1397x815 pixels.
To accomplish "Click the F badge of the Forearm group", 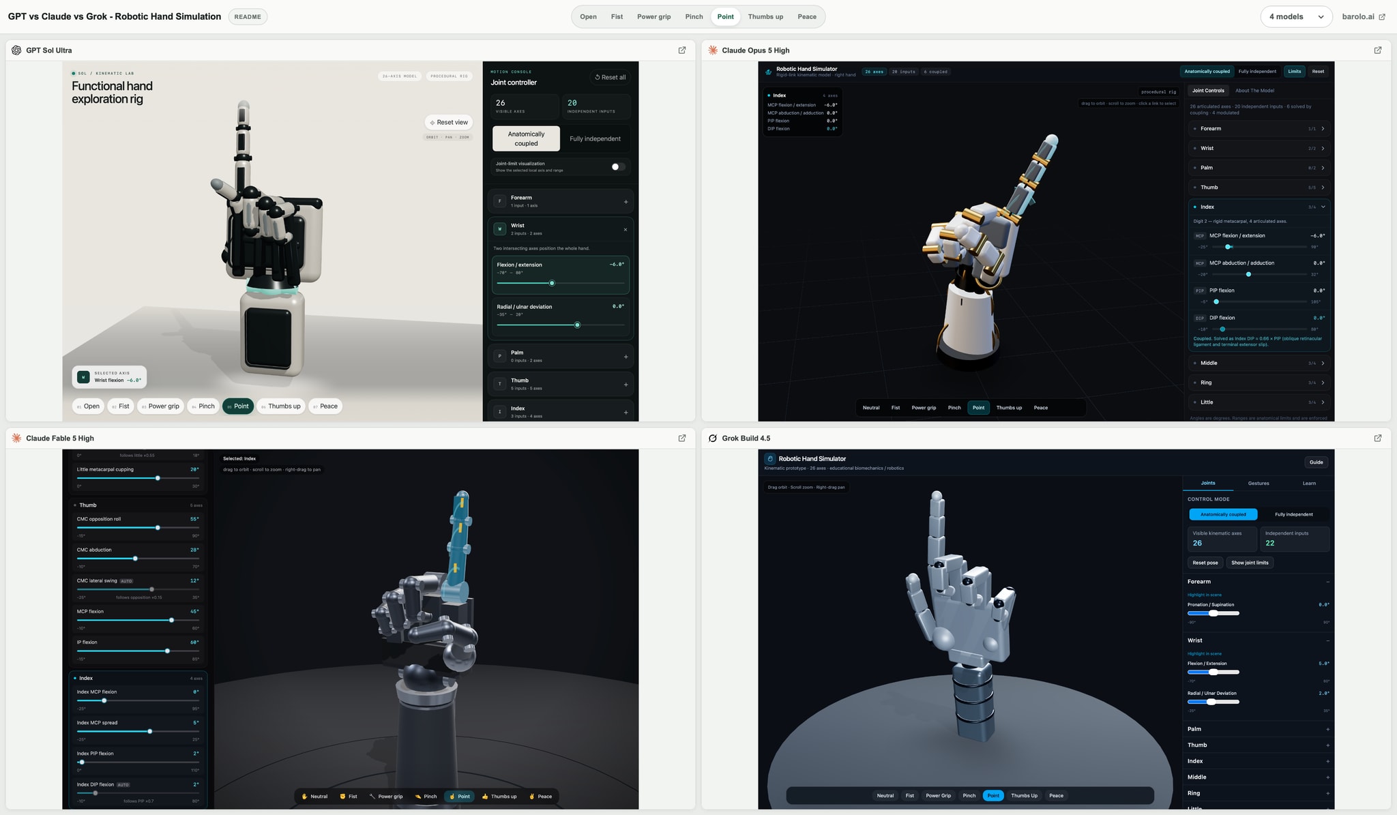I will tap(500, 201).
